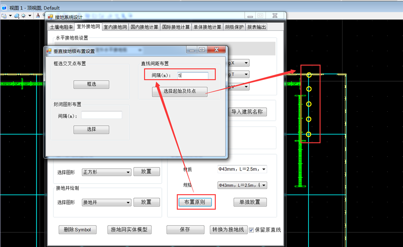Click the 垂直接地极布置设置 dialog title icon

tap(49, 51)
